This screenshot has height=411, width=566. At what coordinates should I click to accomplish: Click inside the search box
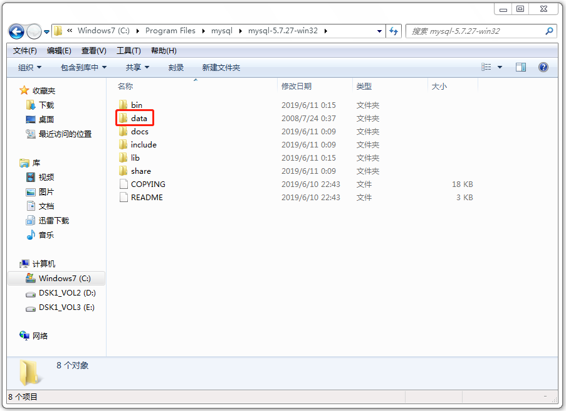[x=481, y=31]
